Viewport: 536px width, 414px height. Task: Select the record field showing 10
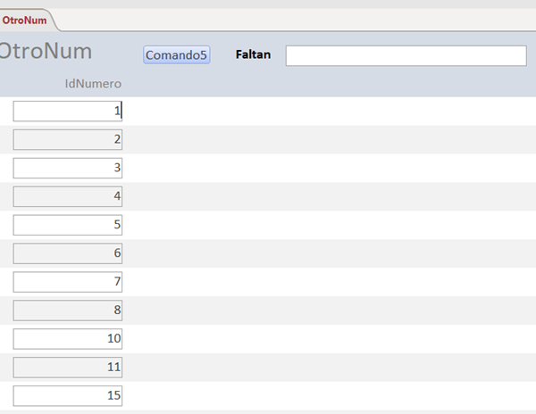point(68,339)
